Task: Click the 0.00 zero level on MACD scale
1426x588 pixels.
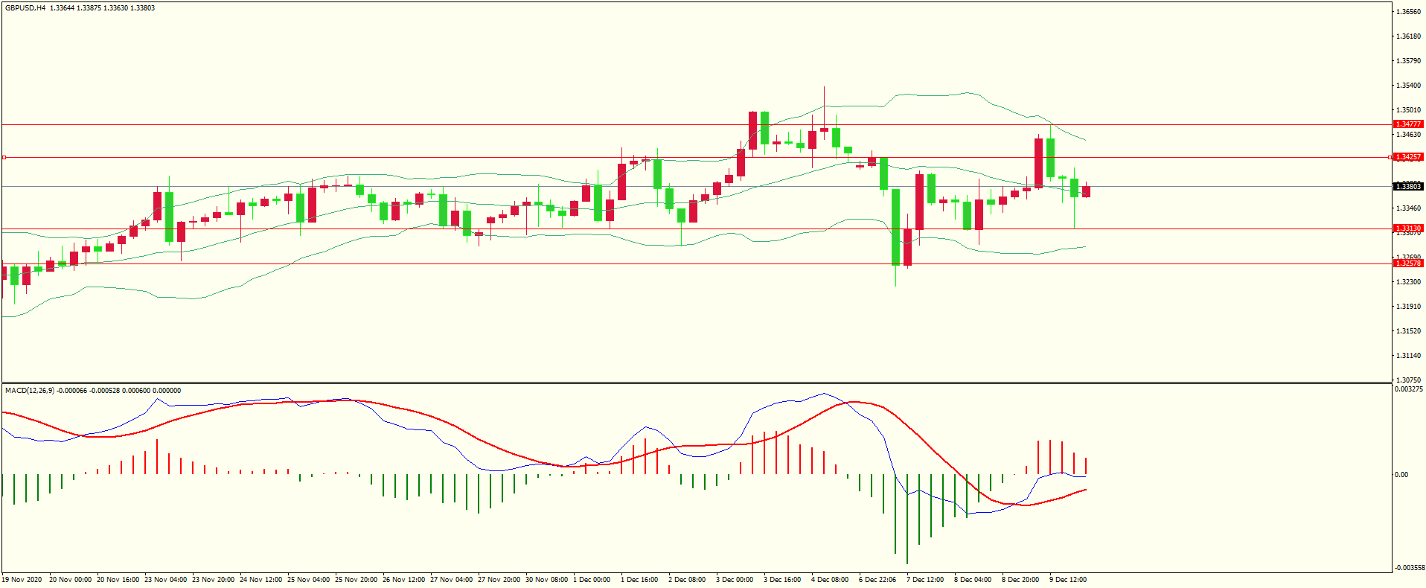Action: point(1401,475)
